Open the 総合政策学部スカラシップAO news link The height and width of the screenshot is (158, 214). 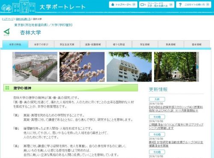176,109
